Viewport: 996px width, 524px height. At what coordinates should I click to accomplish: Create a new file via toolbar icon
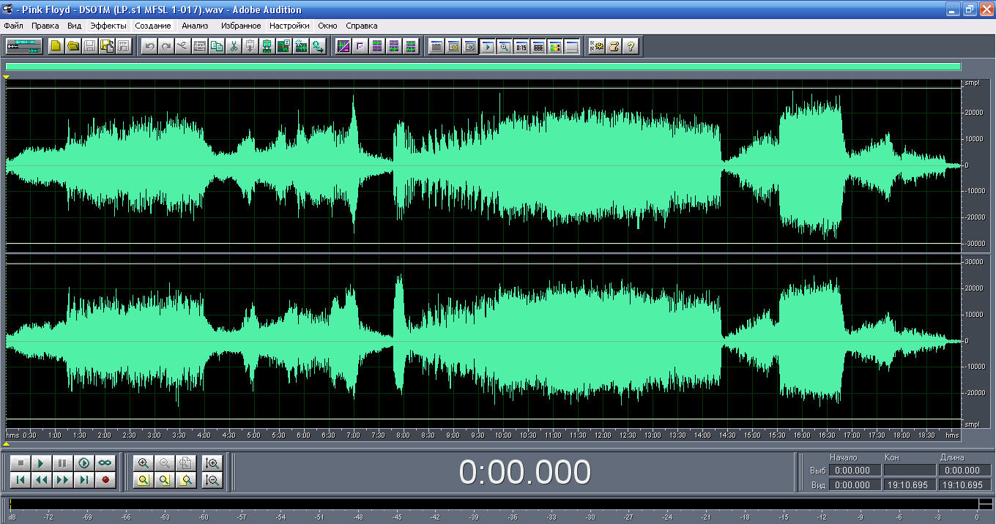click(56, 46)
